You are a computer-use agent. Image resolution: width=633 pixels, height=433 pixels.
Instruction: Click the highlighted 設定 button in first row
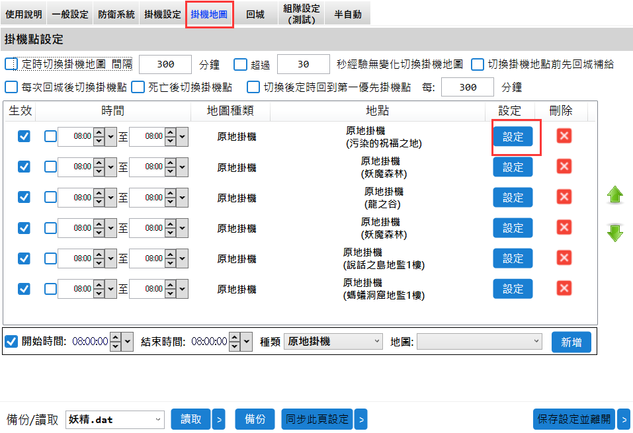pyautogui.click(x=513, y=137)
